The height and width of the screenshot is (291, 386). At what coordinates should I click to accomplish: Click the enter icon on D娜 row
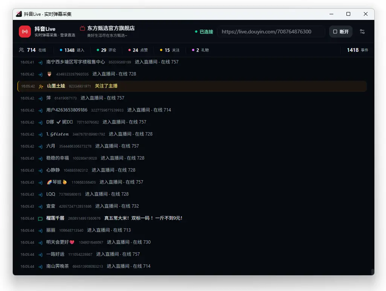40,122
